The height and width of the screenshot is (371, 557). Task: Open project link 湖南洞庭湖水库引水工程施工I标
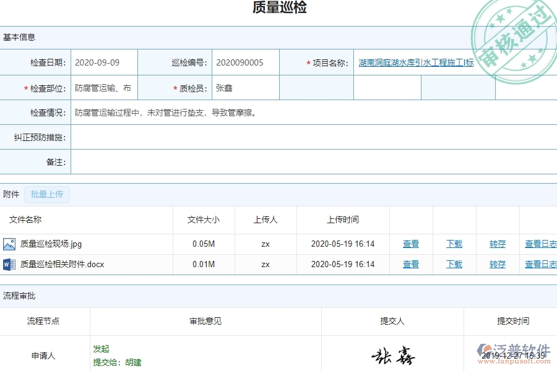(415, 62)
